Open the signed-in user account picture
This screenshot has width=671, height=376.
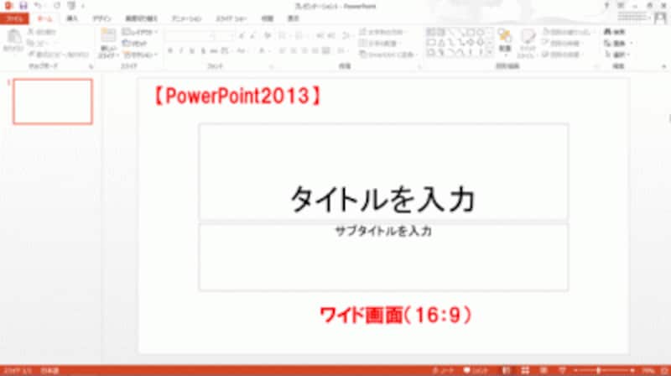click(x=660, y=18)
